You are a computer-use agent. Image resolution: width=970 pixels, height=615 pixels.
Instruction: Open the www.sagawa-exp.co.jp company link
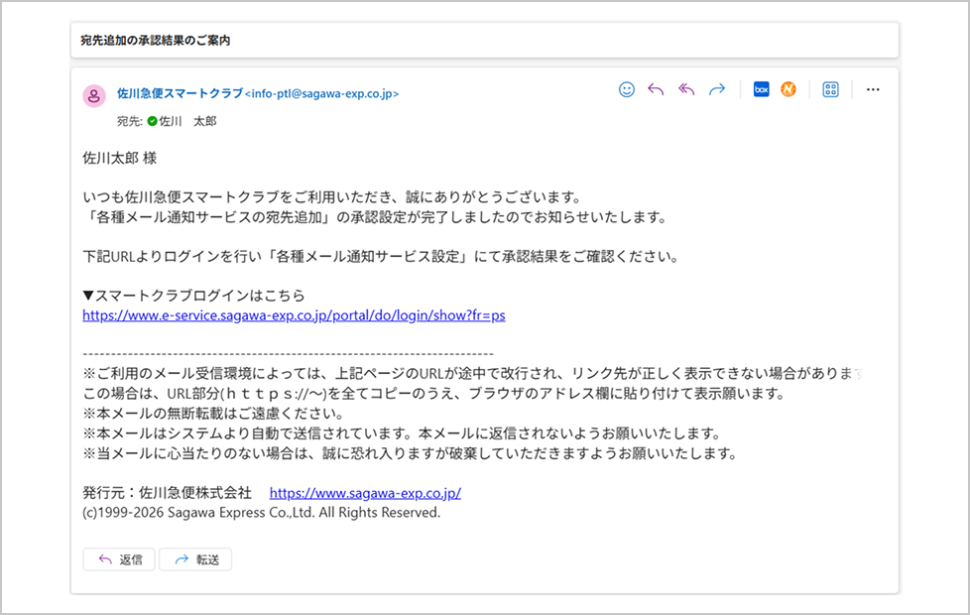tap(365, 493)
